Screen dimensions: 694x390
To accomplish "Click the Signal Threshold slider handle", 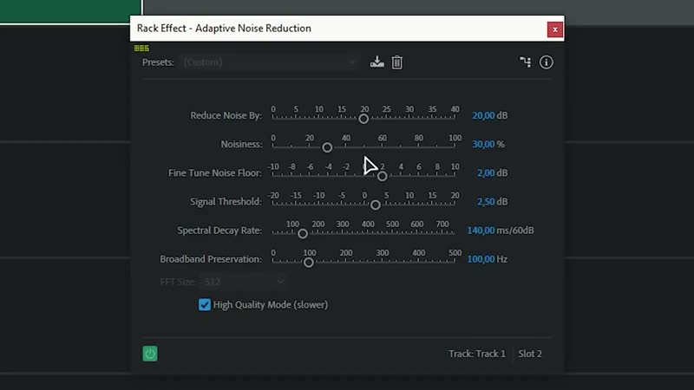I will [x=376, y=205].
